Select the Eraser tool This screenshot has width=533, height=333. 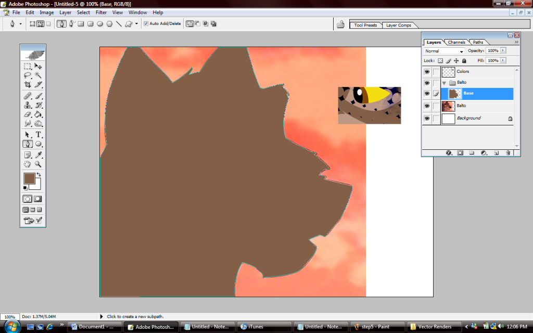click(28, 114)
